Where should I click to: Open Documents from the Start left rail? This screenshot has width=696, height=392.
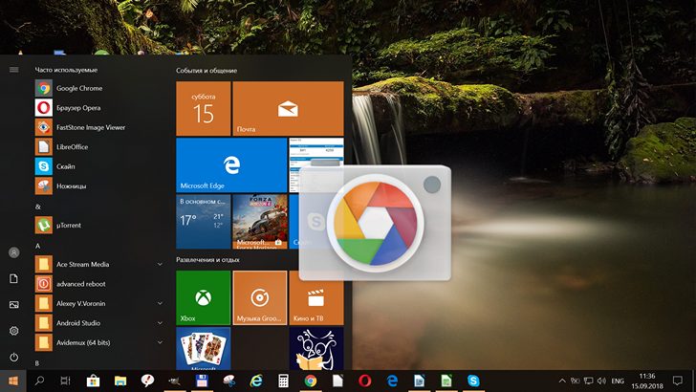coord(13,278)
